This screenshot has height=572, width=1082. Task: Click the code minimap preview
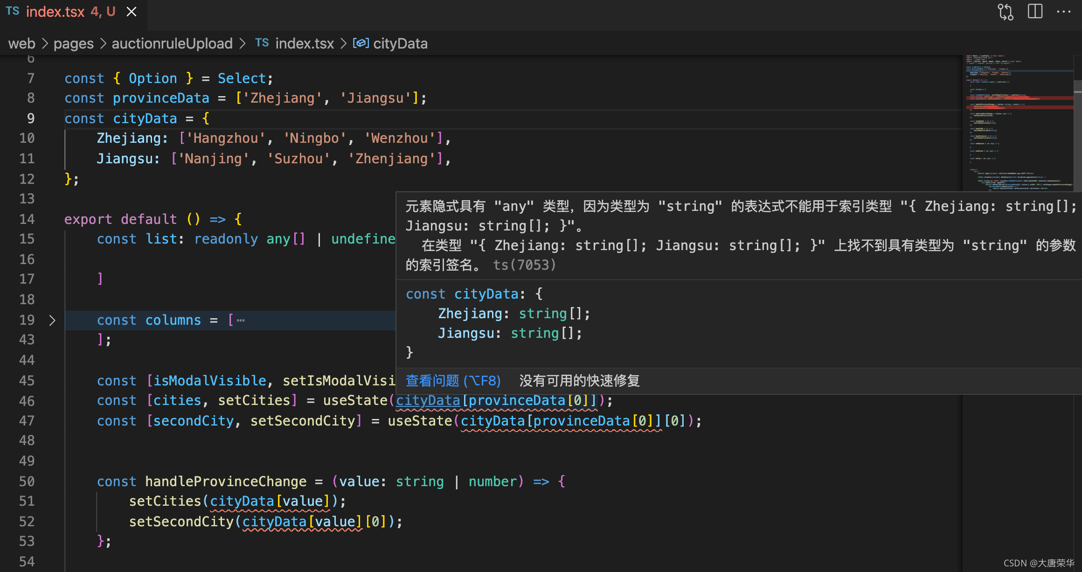(x=1019, y=124)
